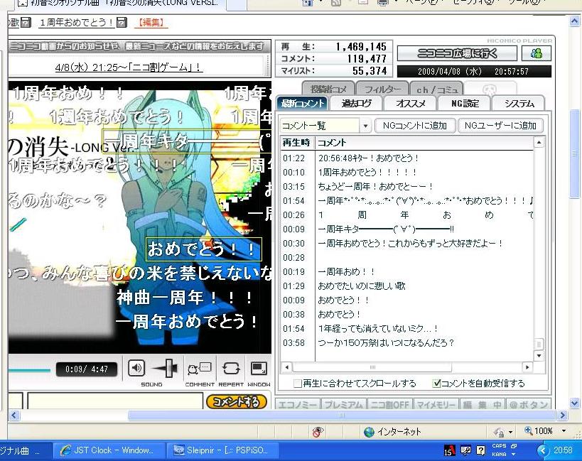
Task: Click the ニコ割OFF button
Action: (389, 405)
